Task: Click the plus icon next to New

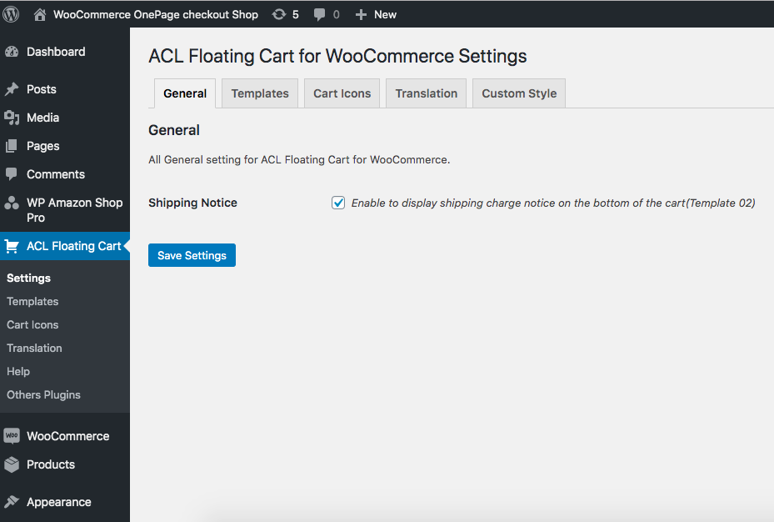Action: [361, 15]
